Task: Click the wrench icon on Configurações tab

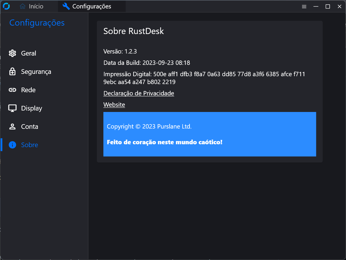Action: pyautogui.click(x=66, y=6)
